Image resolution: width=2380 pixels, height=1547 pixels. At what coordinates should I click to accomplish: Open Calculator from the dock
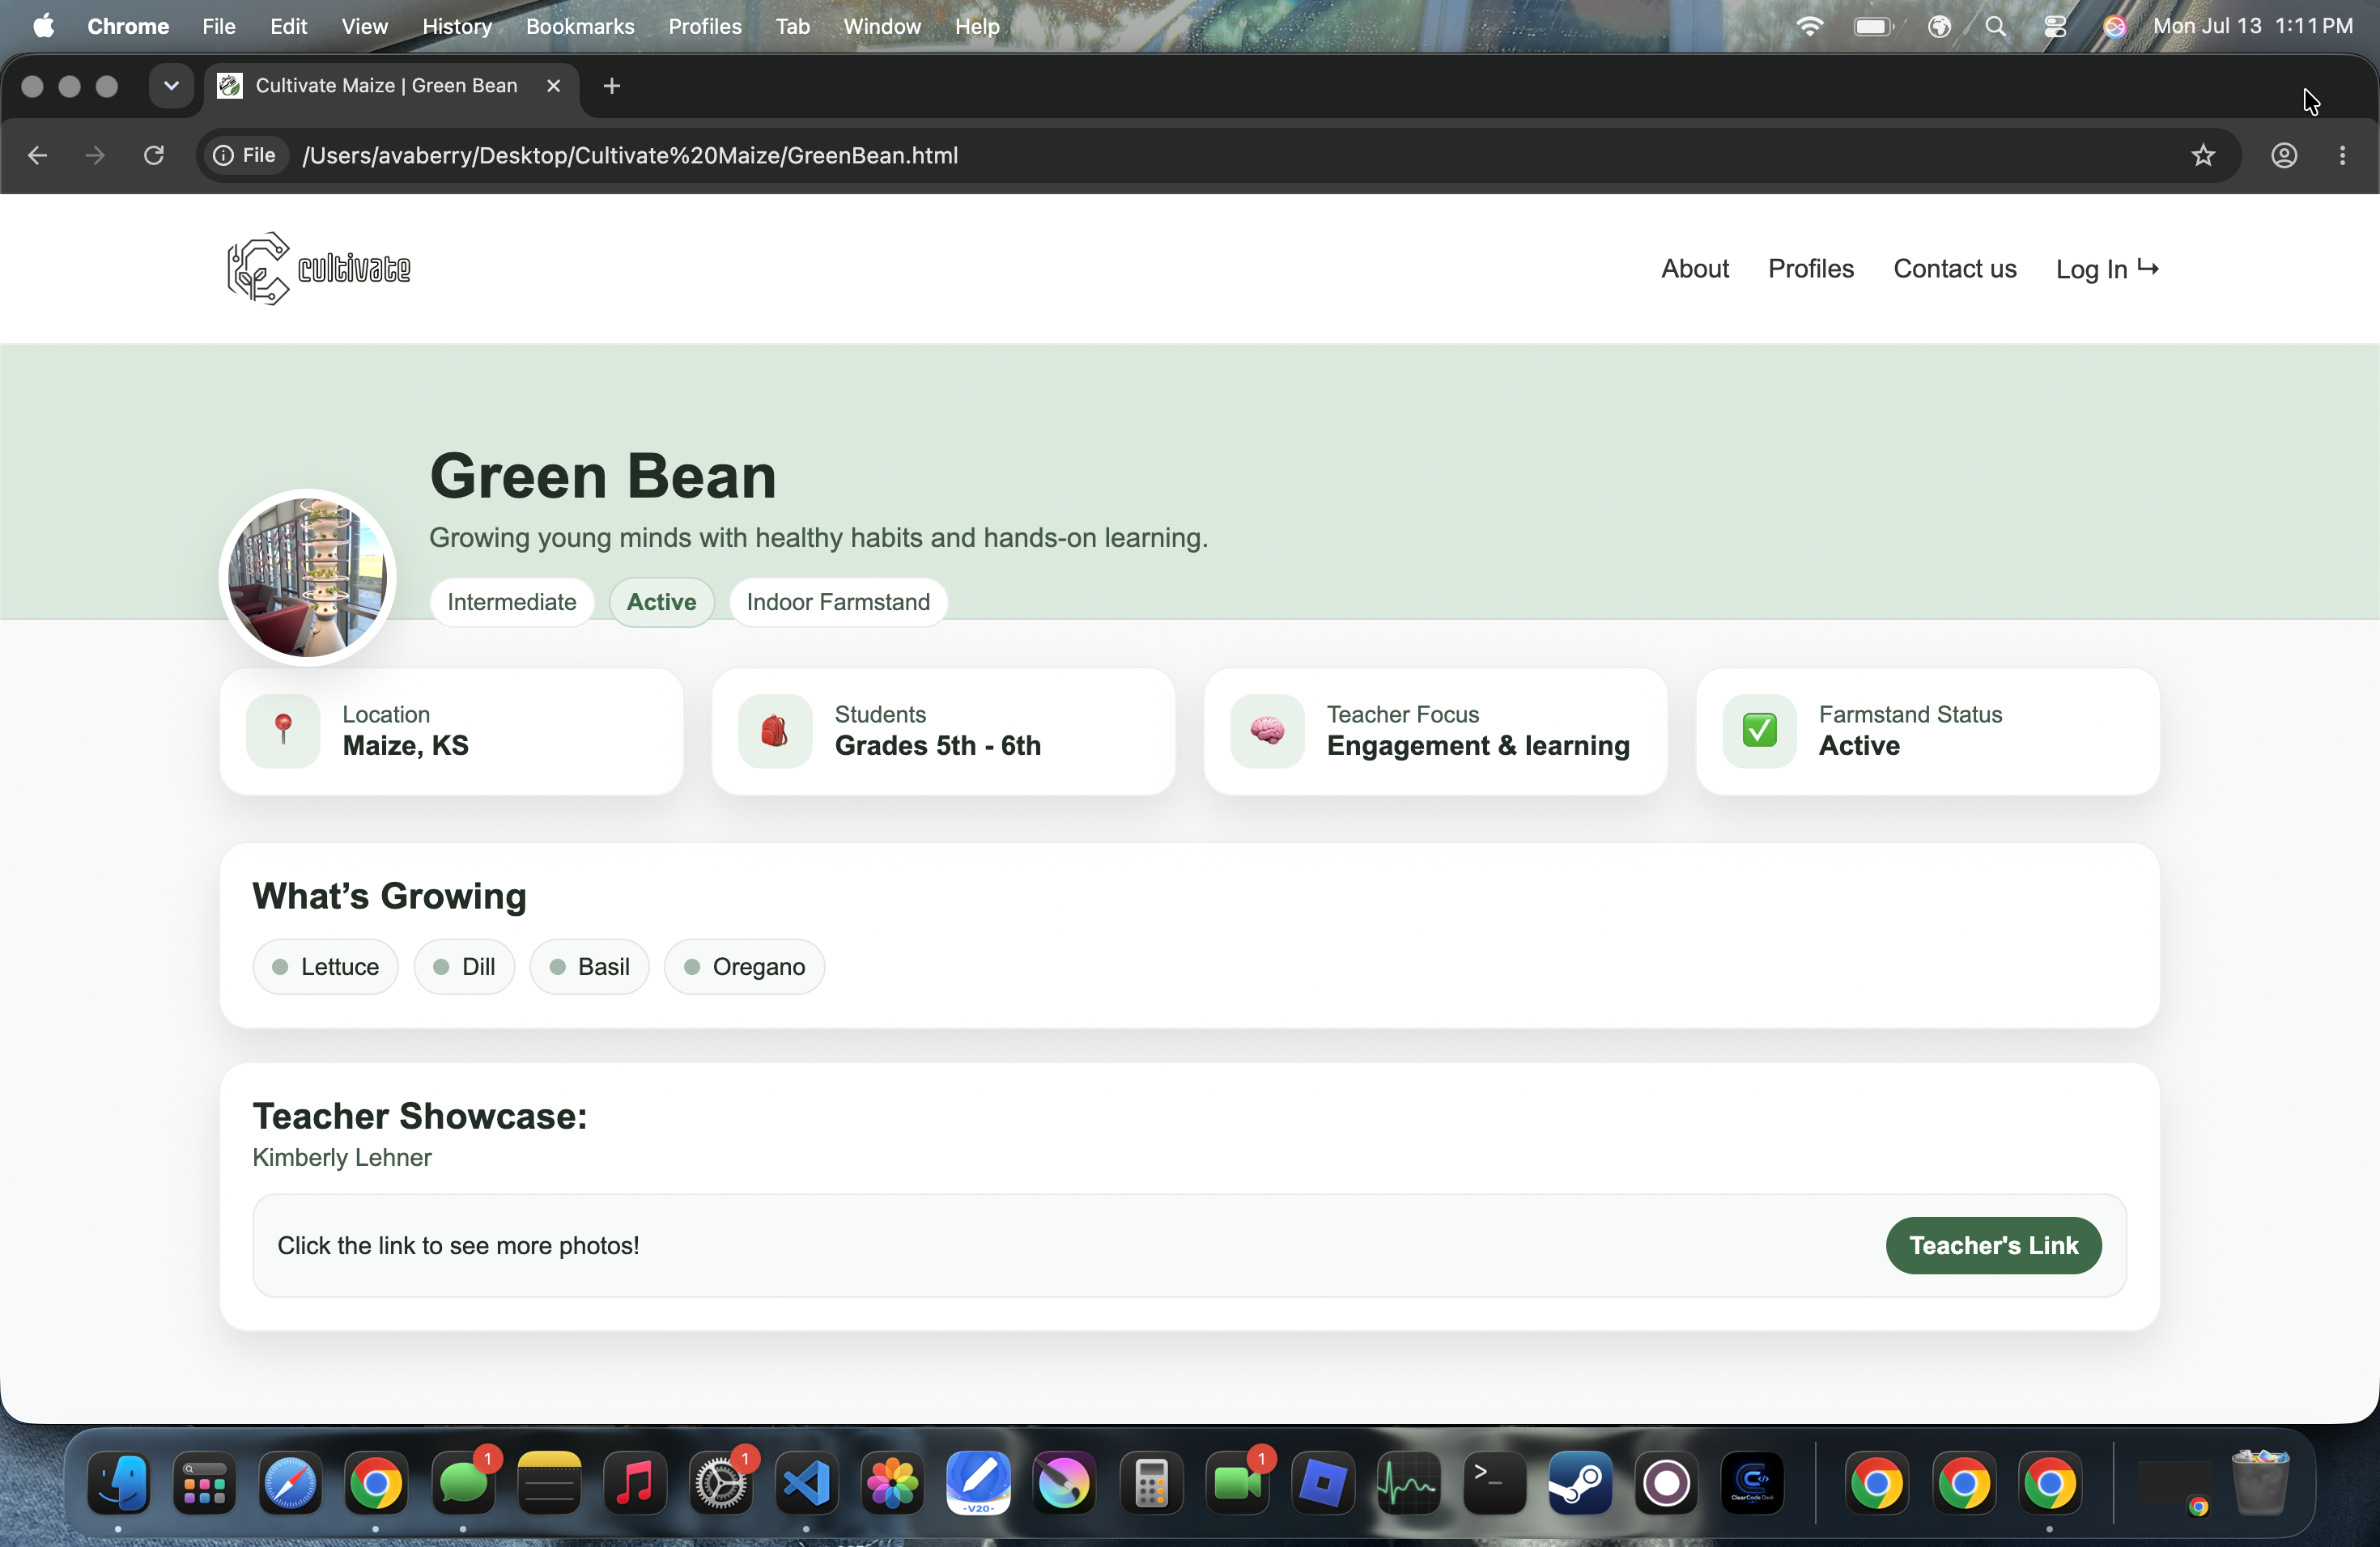[x=1151, y=1483]
